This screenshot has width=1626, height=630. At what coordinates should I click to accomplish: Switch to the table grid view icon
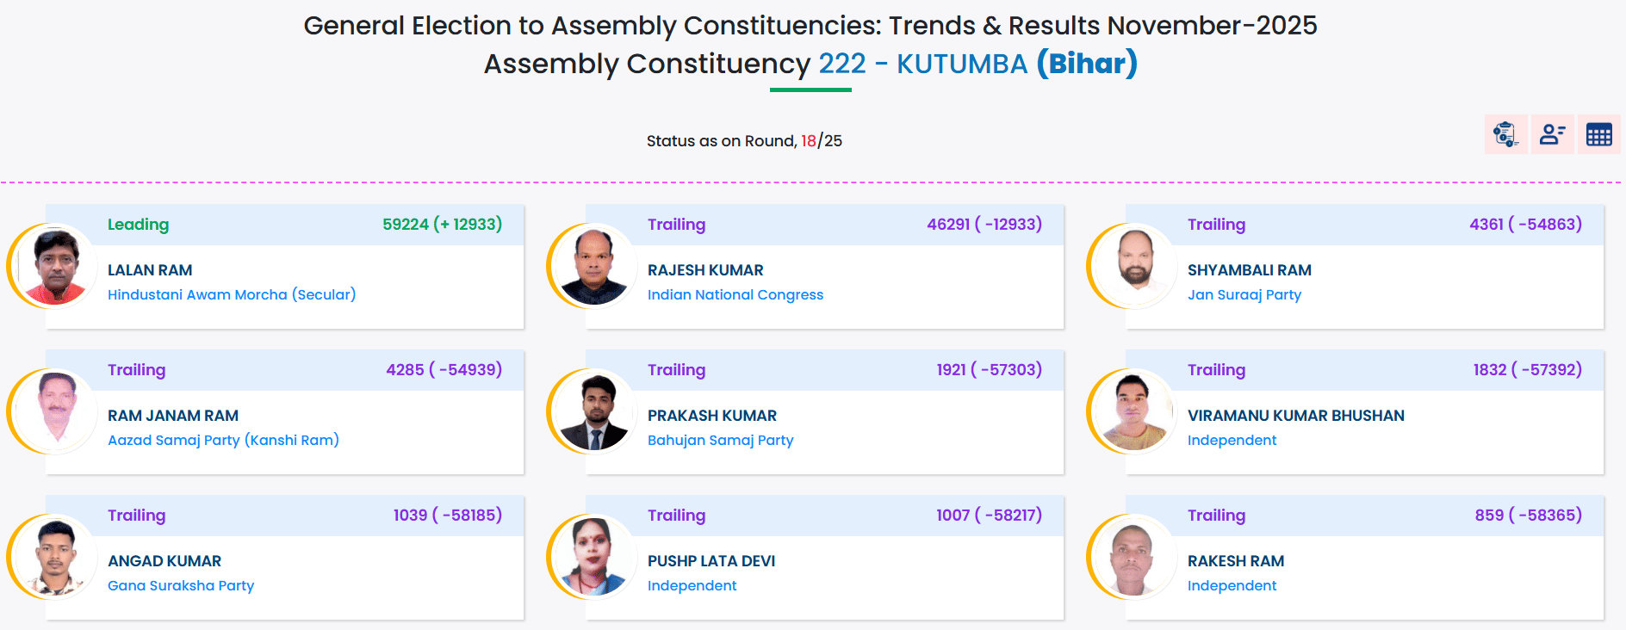click(1598, 134)
